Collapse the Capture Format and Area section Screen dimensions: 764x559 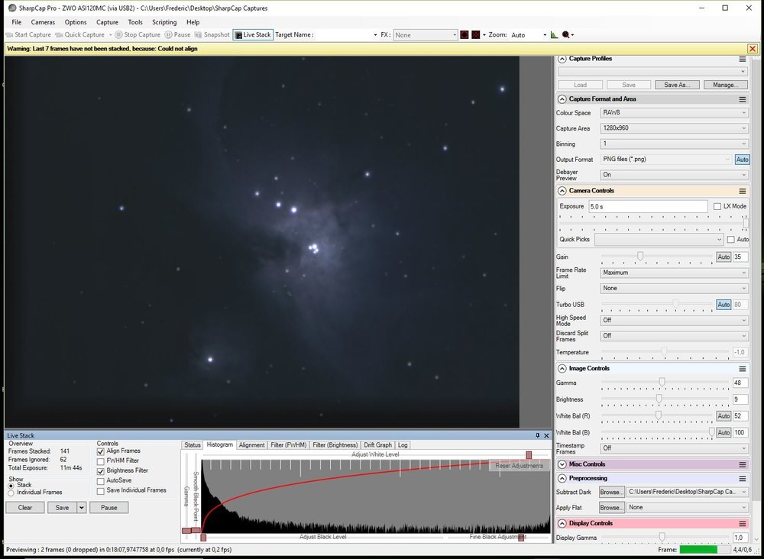[x=562, y=99]
